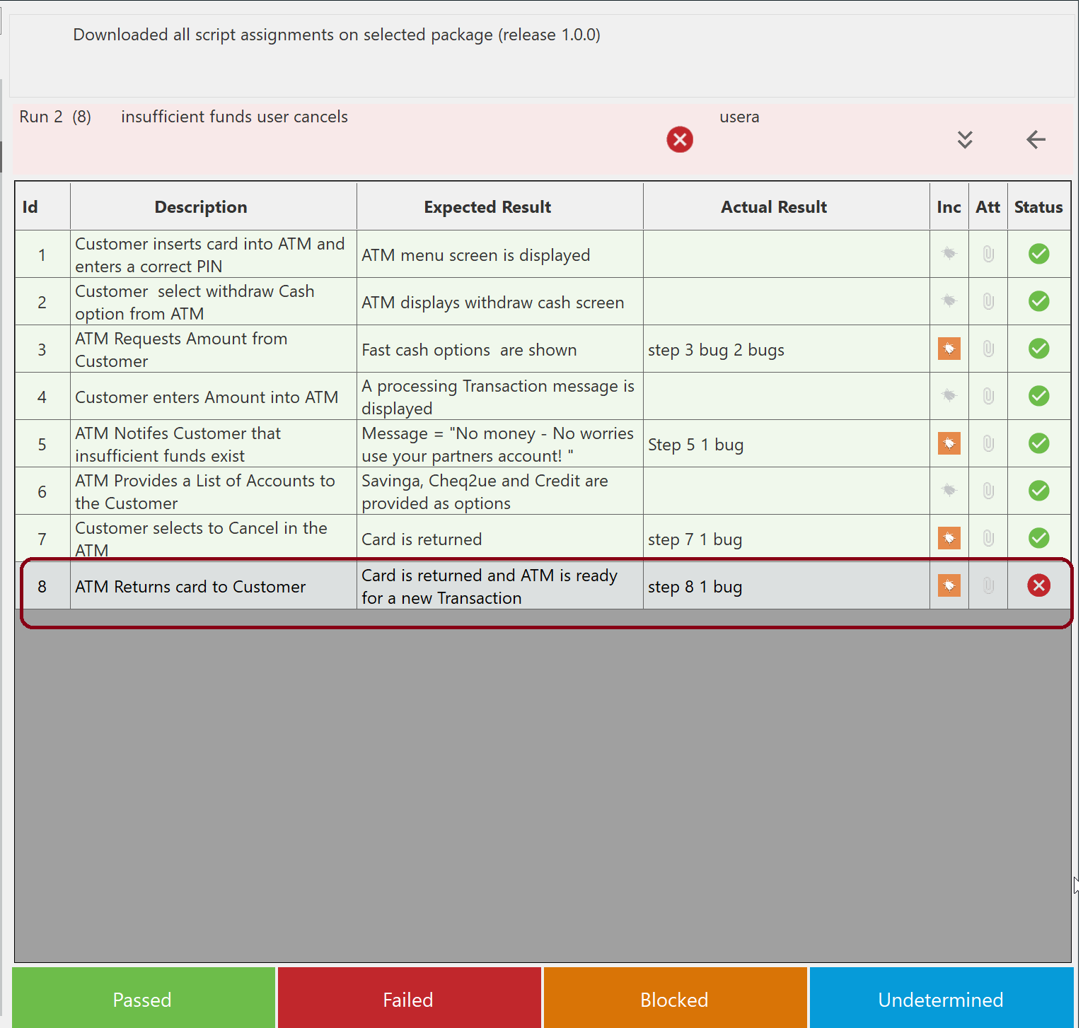The image size is (1083, 1028).
Task: Edit the Actual Result cell of step 8
Action: click(x=785, y=586)
